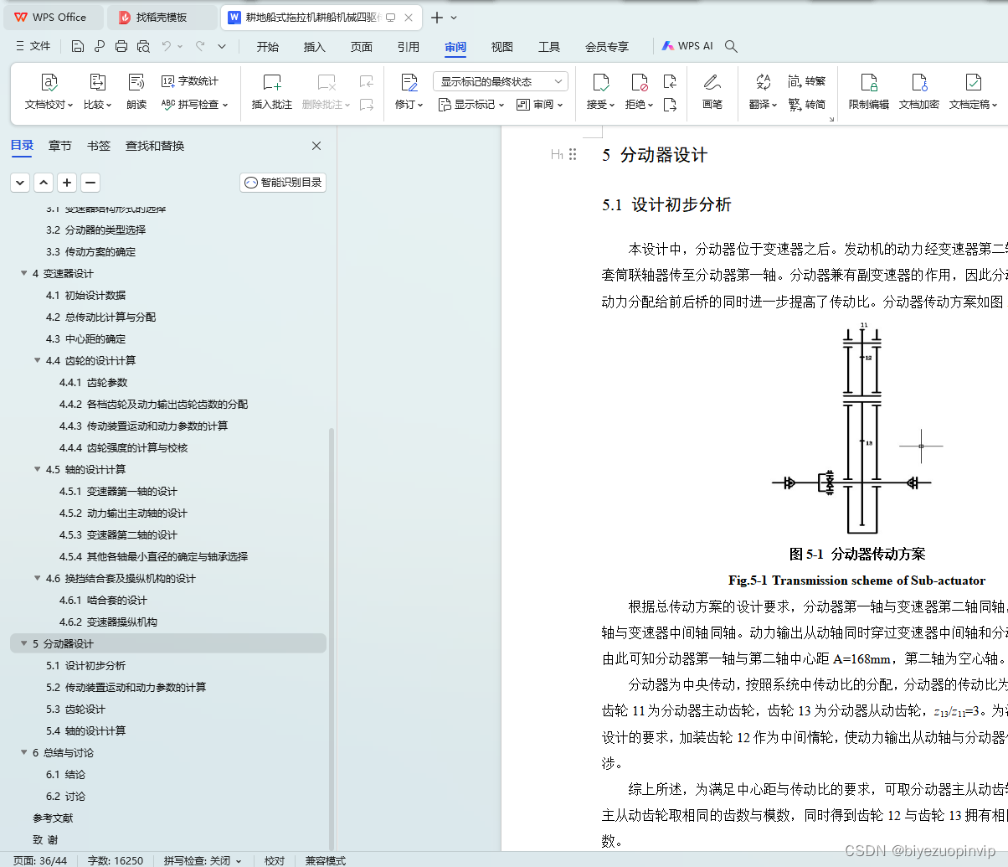Viewport: 1008px width, 867px height.
Task: Open Print Preview from quick access toolbar
Action: [143, 46]
